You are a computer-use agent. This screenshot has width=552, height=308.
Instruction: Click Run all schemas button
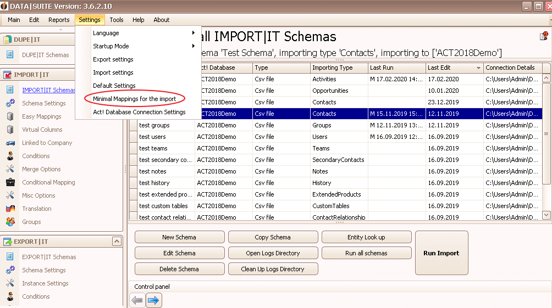(367, 253)
